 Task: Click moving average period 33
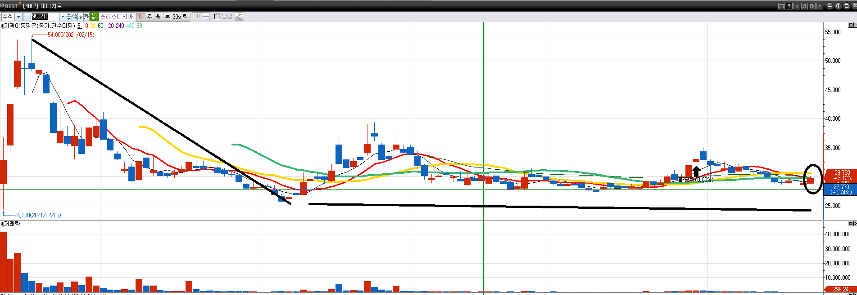click(x=139, y=26)
